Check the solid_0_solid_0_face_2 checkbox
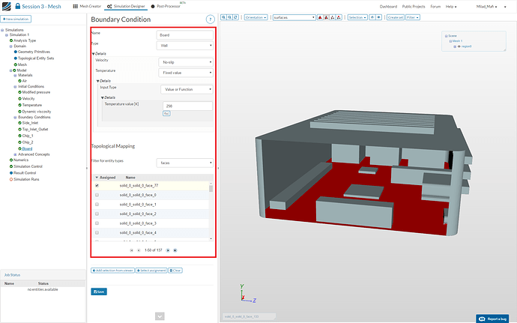 [x=97, y=214]
